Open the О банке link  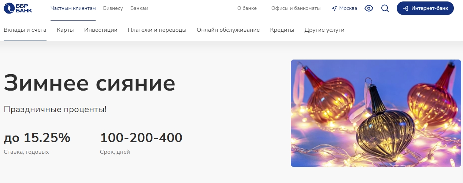[247, 8]
